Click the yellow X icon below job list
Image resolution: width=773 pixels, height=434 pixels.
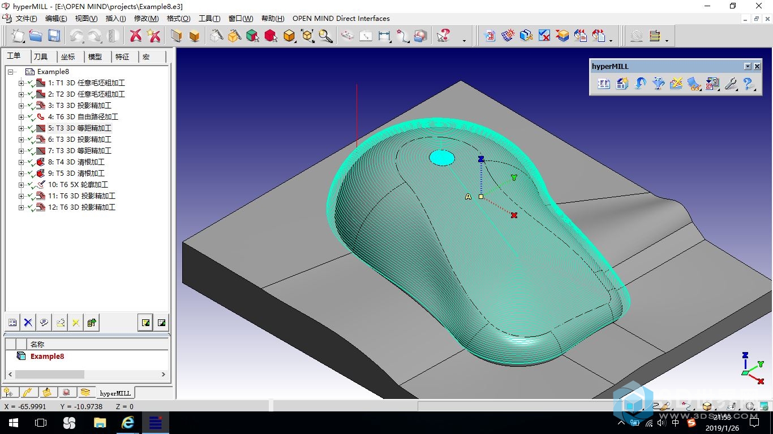click(75, 323)
